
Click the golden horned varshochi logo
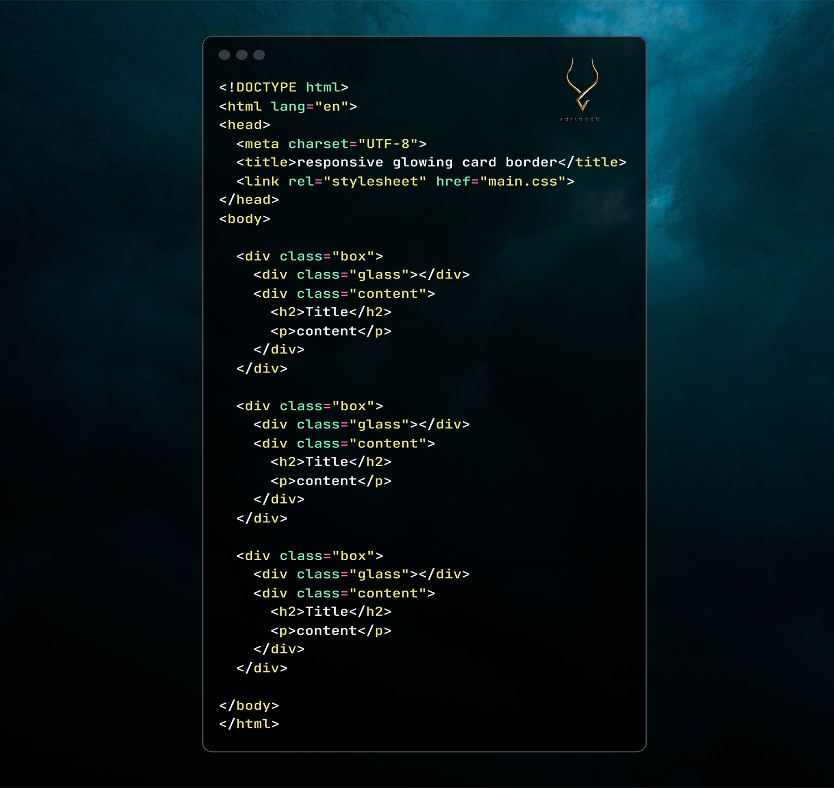coord(582,84)
